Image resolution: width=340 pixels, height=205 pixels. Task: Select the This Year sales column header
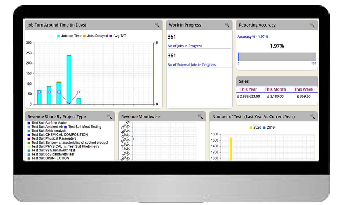[x=248, y=89]
